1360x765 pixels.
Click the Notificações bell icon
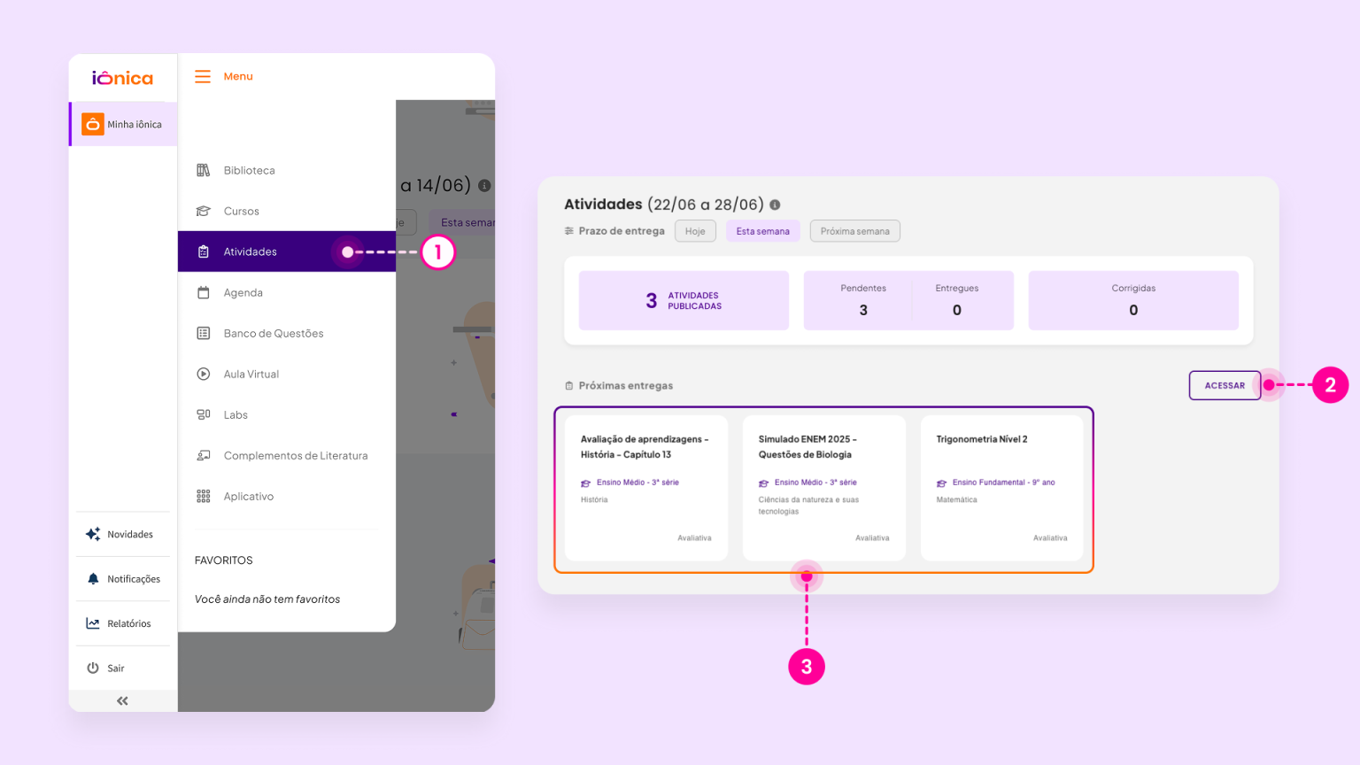point(93,579)
